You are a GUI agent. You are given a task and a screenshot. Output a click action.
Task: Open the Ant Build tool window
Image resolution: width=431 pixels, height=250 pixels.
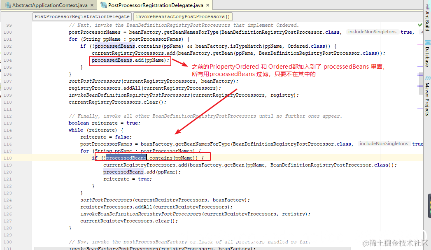(x=427, y=18)
